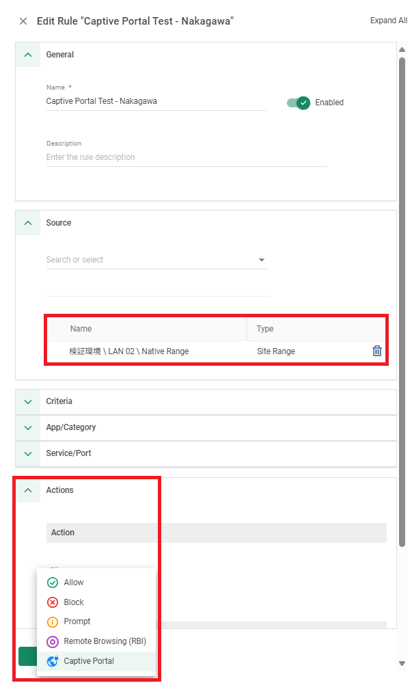Expand the Service/Port section

coord(28,453)
